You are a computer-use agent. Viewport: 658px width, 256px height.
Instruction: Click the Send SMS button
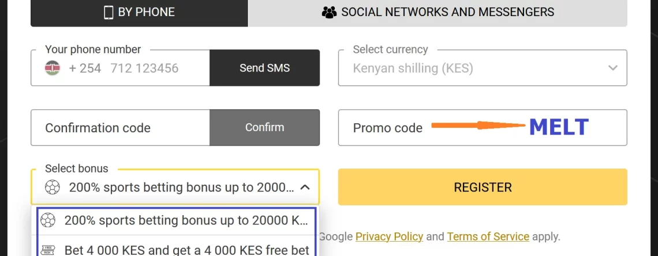click(264, 68)
